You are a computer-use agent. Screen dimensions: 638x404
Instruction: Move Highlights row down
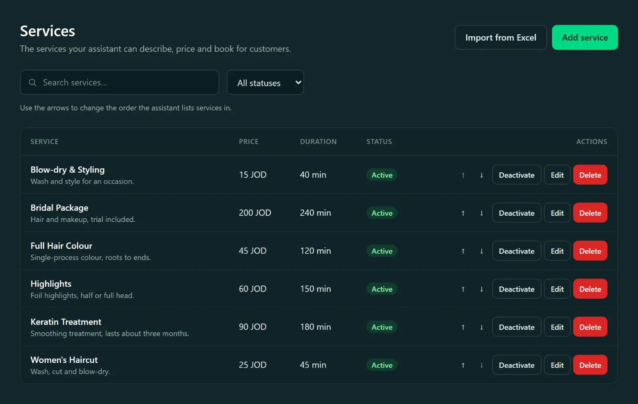click(482, 289)
